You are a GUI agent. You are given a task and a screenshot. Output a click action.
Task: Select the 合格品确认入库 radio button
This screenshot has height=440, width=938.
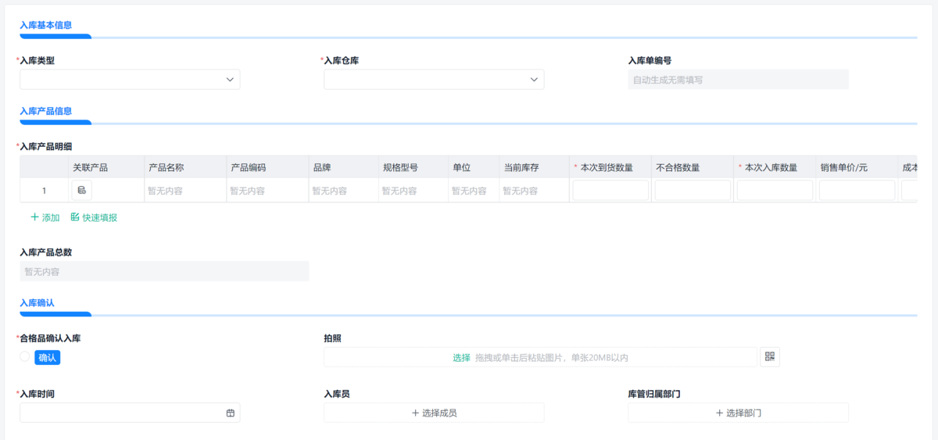tap(25, 357)
